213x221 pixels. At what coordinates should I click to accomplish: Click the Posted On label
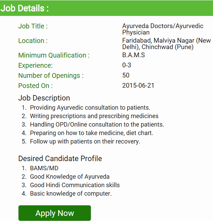point(35,86)
